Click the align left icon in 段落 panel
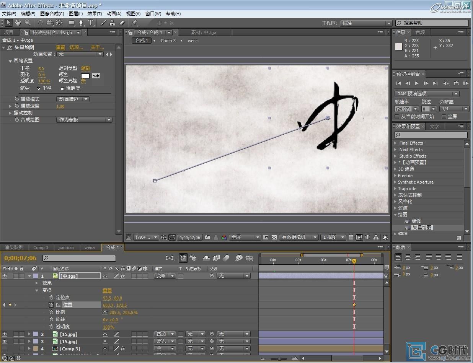Viewport: 473px width, 363px height. click(398, 257)
